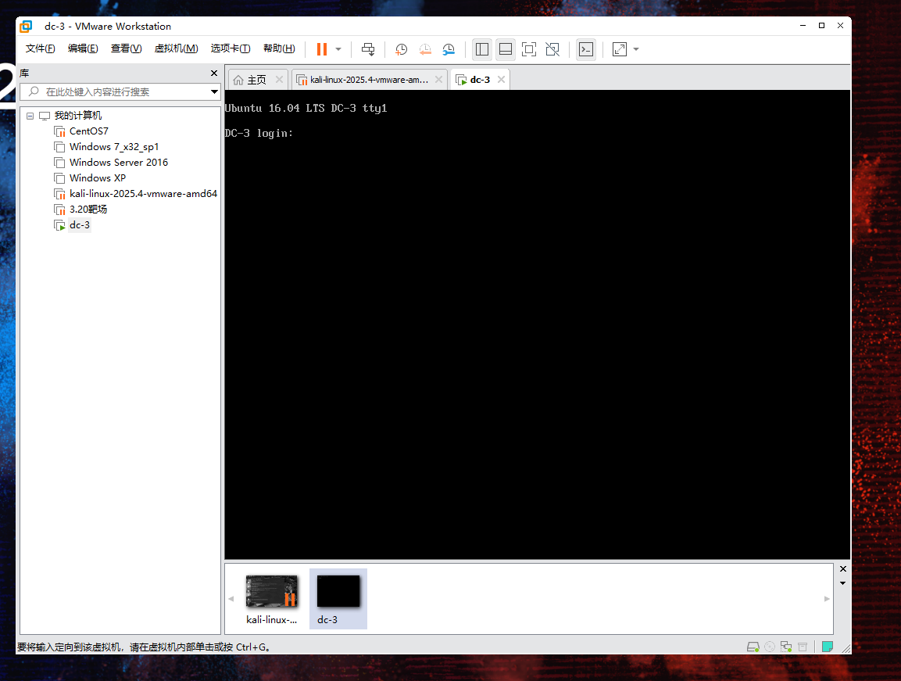The image size is (901, 681).
Task: Close the dc-3 tab
Action: pos(501,80)
